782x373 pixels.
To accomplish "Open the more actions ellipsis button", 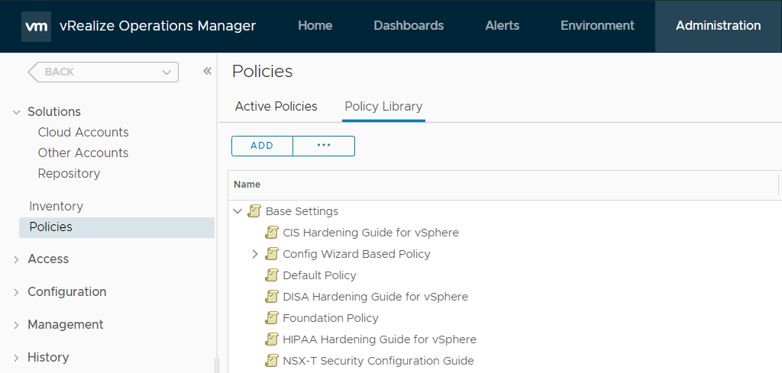I will pyautogui.click(x=324, y=146).
